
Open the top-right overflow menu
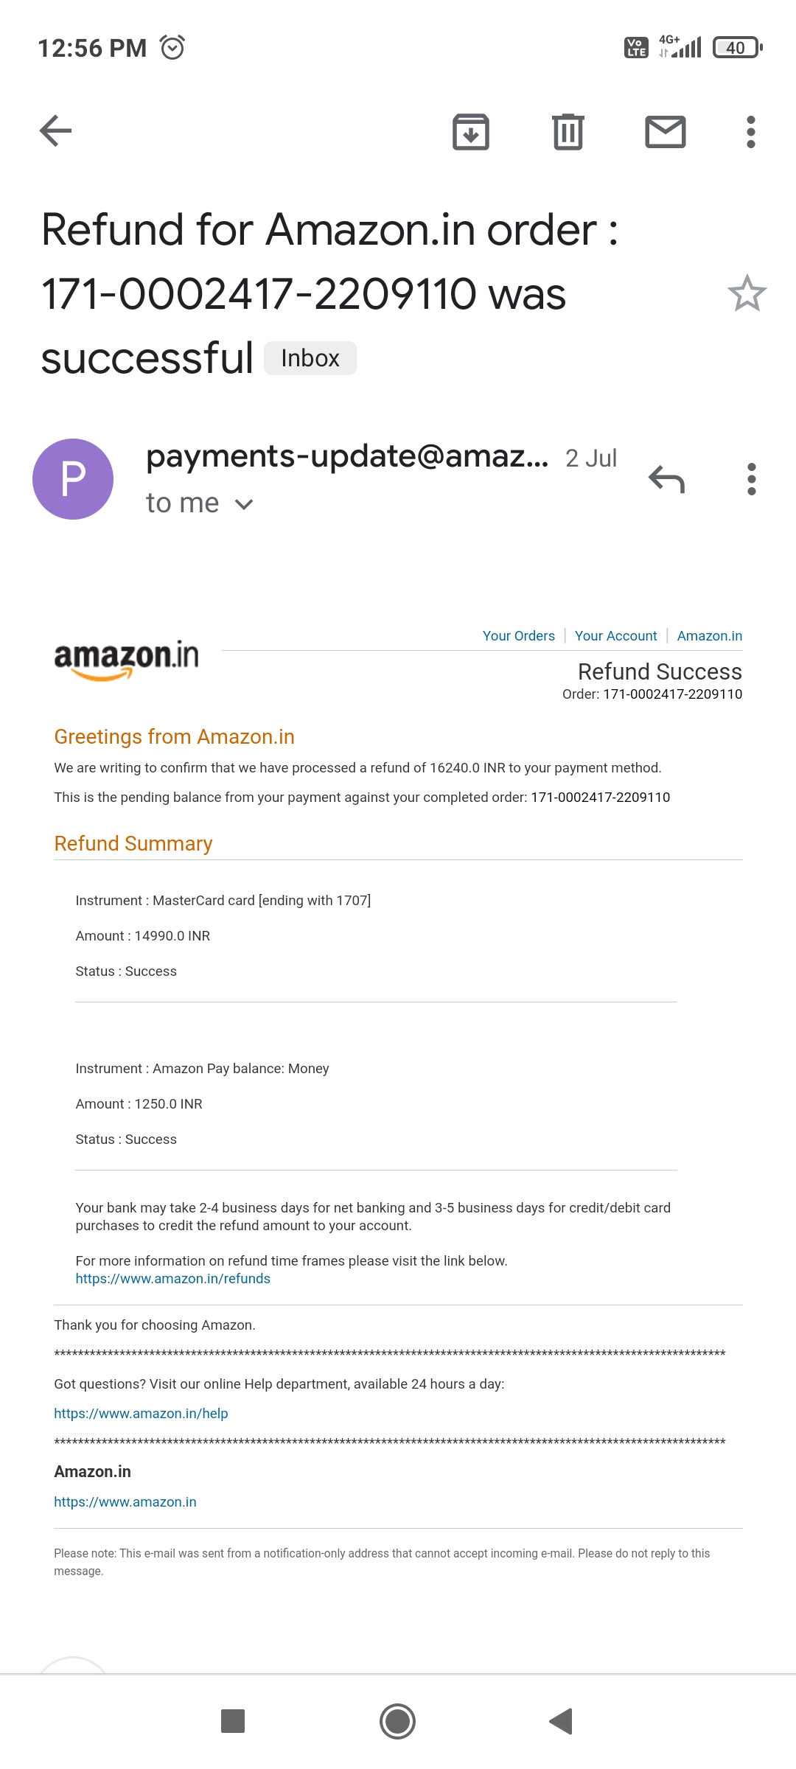[x=750, y=132]
